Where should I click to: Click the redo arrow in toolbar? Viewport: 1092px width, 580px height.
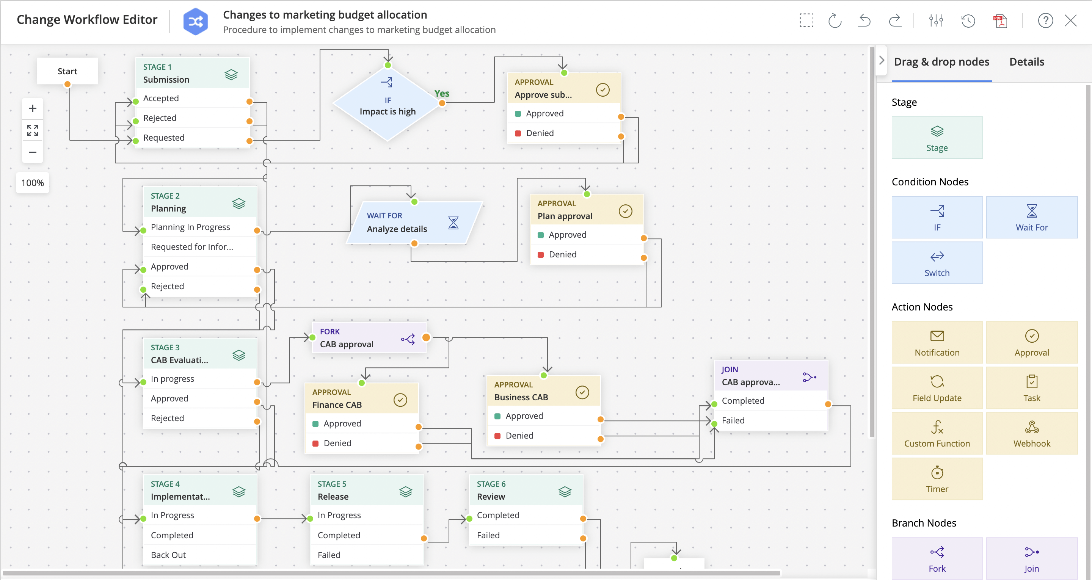click(894, 20)
